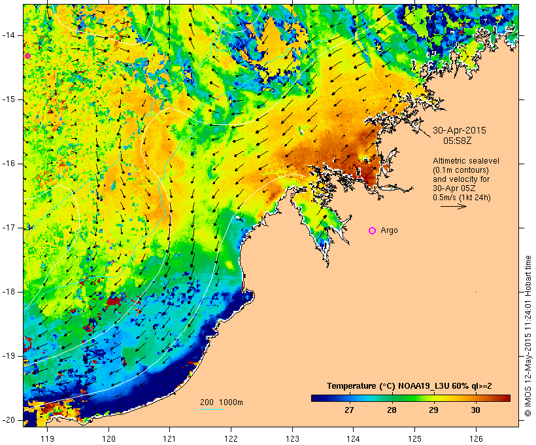Click the cyan 200m depth contour legend line

point(212,409)
